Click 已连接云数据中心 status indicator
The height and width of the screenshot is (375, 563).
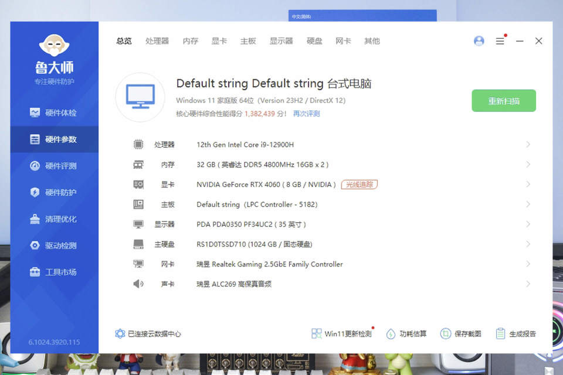coord(148,334)
